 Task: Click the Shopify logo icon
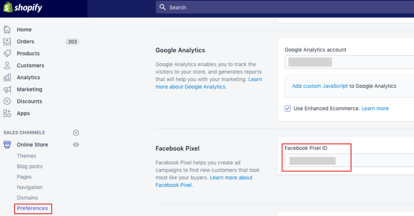tap(8, 7)
